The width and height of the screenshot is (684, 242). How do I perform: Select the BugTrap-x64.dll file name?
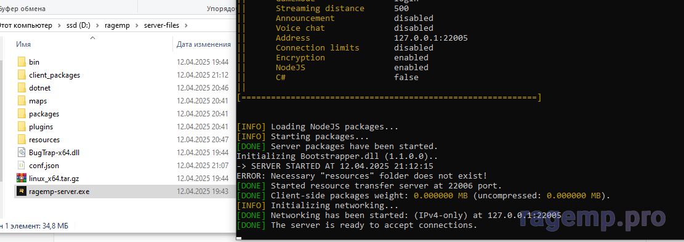[x=54, y=153]
